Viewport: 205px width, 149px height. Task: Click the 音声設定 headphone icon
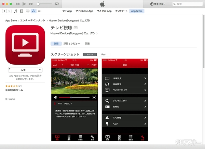click(x=107, y=84)
